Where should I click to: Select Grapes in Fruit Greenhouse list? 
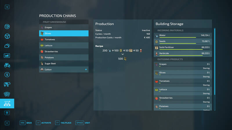(x=64, y=27)
